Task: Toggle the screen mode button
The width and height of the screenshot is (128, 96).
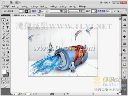Action: 6,86
